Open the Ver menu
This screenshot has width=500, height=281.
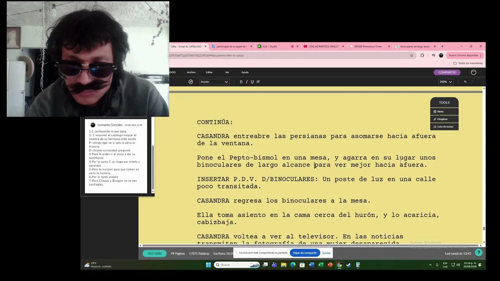point(227,72)
